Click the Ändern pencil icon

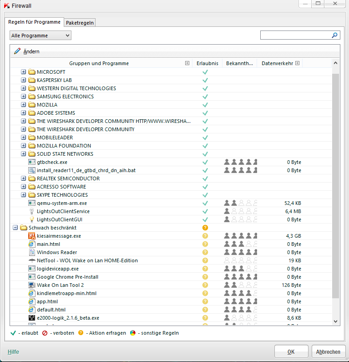(17, 51)
